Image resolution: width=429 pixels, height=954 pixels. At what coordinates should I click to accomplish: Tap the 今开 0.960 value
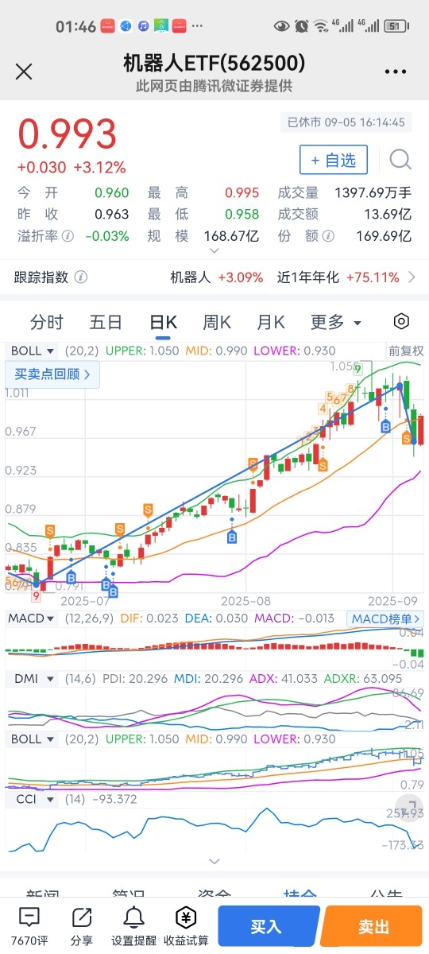click(x=111, y=192)
